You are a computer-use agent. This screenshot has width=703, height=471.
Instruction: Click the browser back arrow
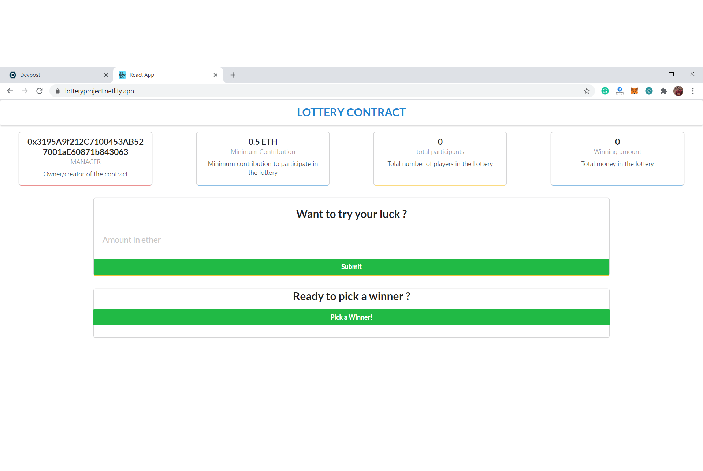[x=10, y=91]
